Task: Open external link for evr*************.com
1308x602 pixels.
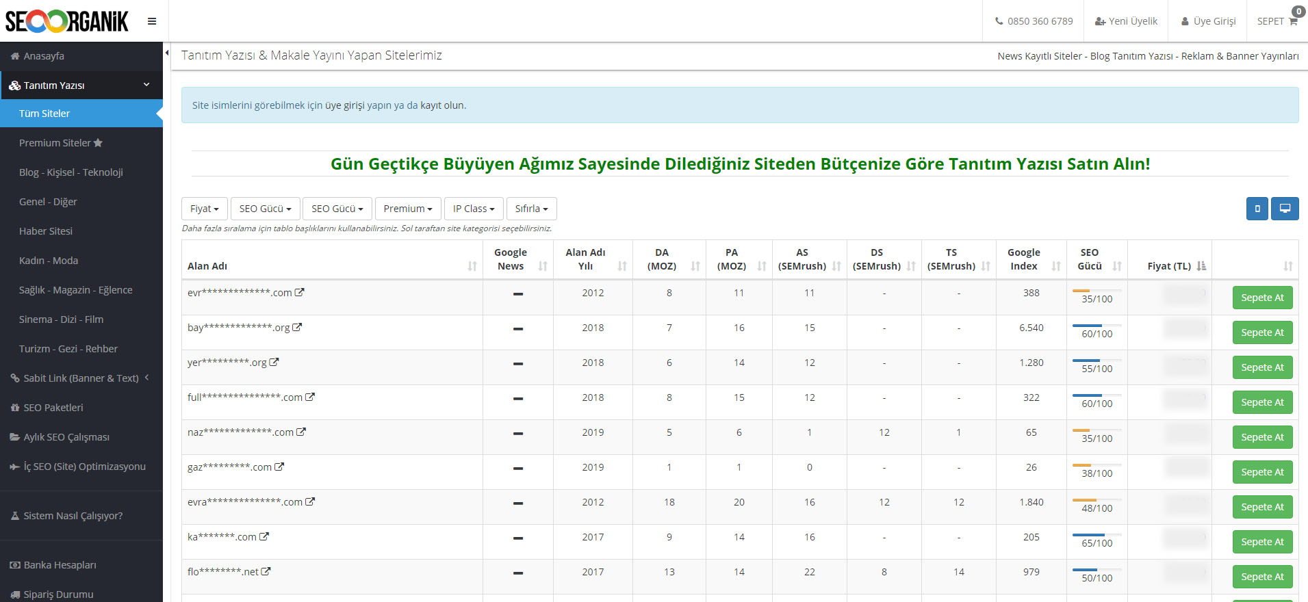Action: coord(300,292)
